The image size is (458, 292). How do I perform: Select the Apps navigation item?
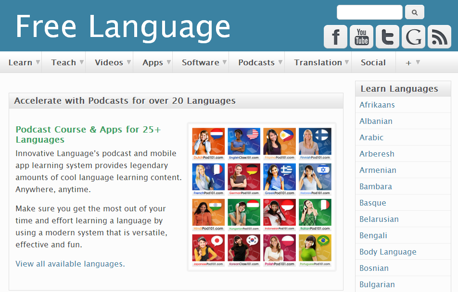[153, 62]
